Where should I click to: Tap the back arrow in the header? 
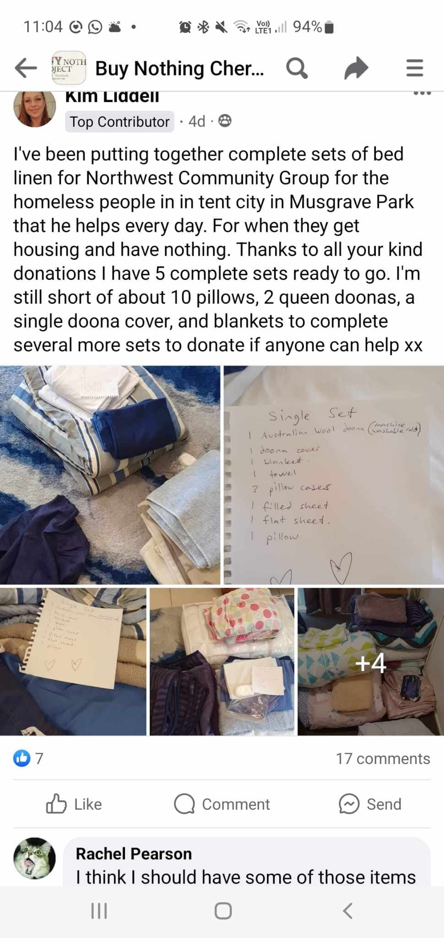26,68
